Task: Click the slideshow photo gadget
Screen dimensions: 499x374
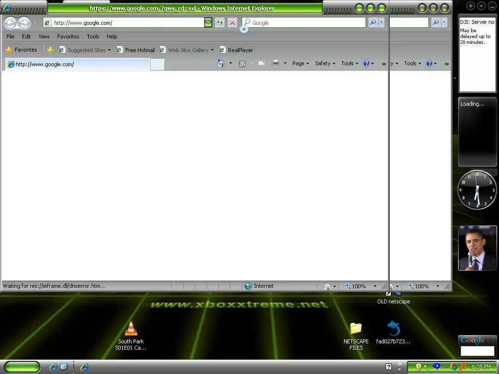Action: tap(477, 248)
